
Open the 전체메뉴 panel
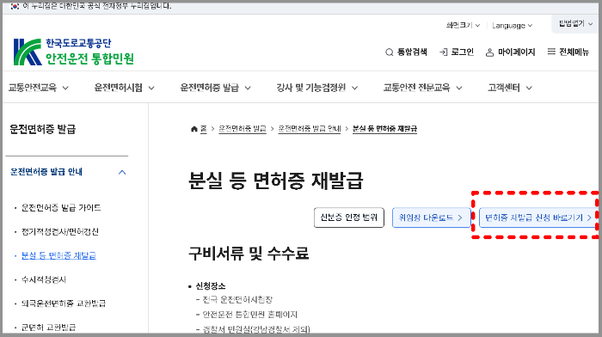[x=568, y=52]
